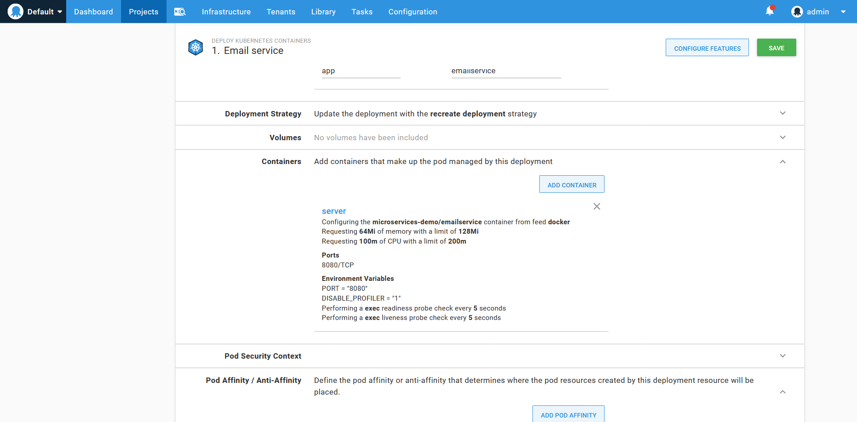This screenshot has height=422, width=857.
Task: Open the notifications bell
Action: (769, 11)
